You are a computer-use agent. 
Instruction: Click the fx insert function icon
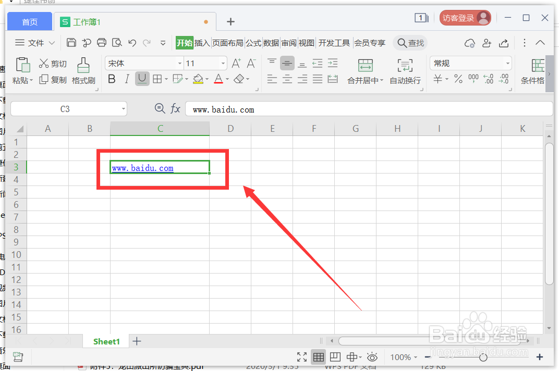pyautogui.click(x=175, y=108)
